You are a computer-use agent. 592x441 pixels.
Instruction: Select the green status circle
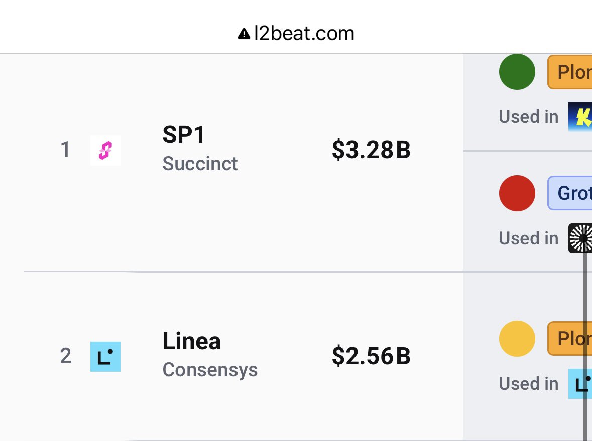[x=517, y=72]
